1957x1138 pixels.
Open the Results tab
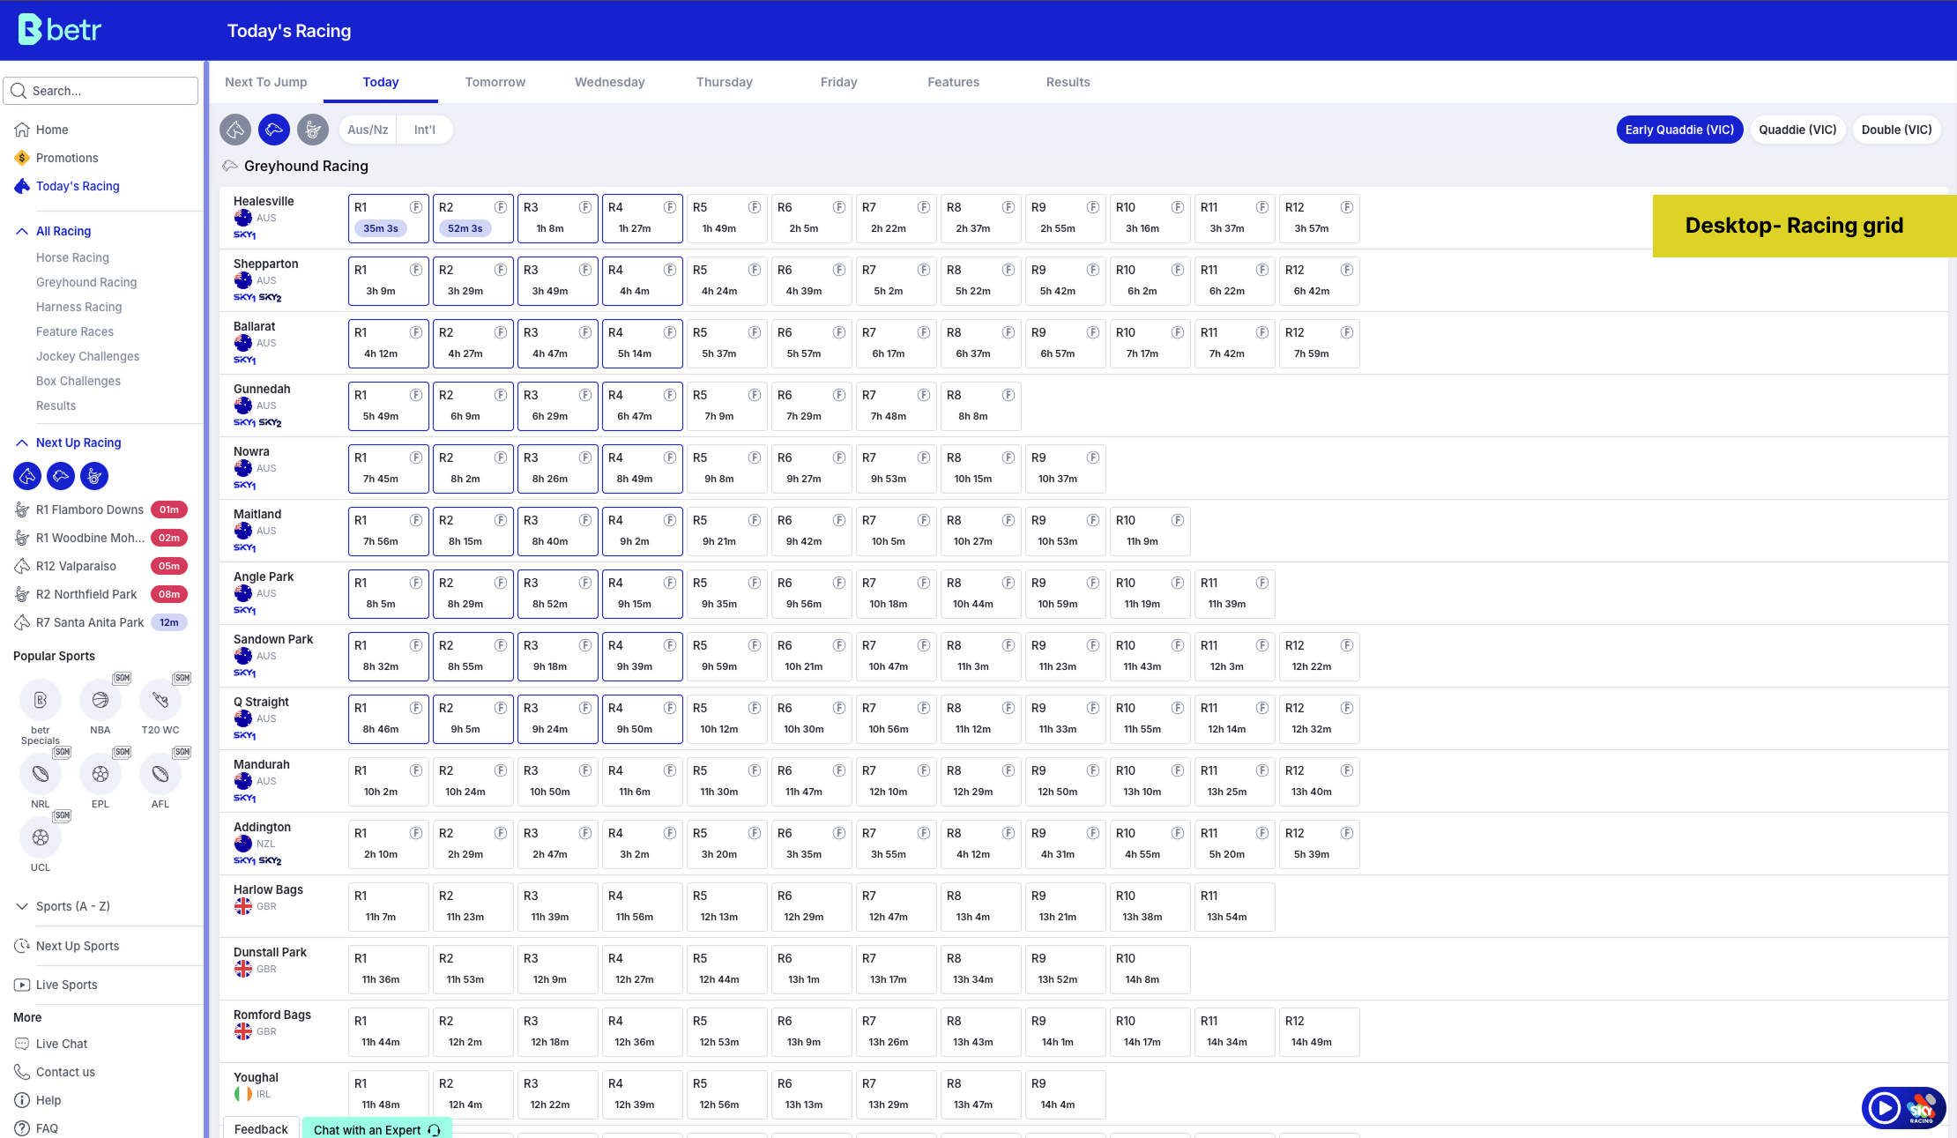pos(1068,82)
